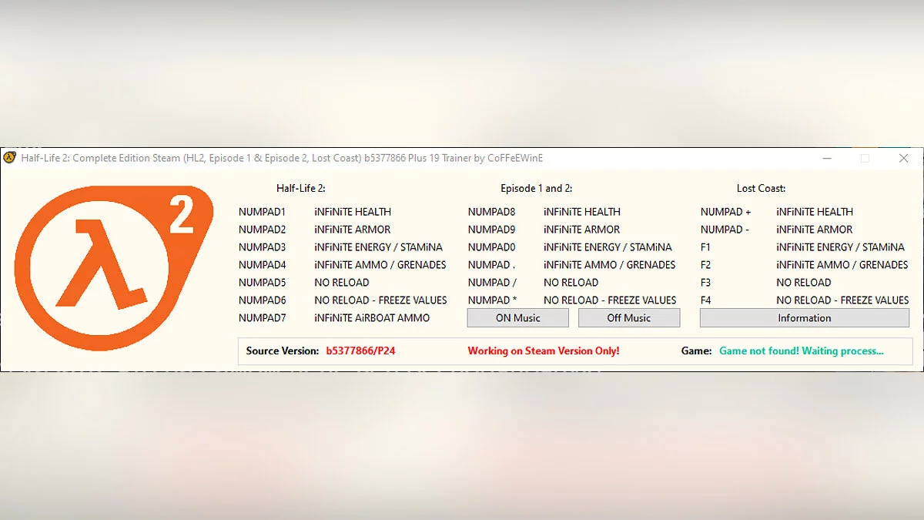
Task: Click the Episode 1 and 2: heading
Action: [537, 188]
